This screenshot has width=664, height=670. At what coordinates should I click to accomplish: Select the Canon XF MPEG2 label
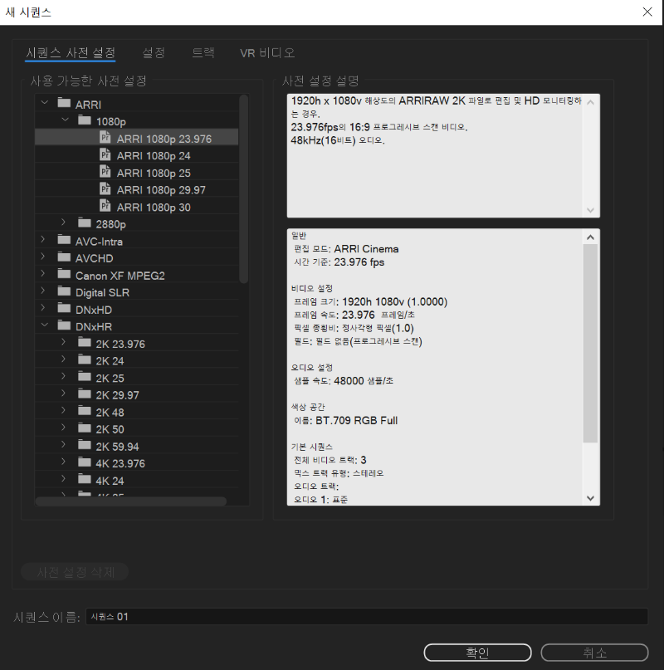pos(120,276)
